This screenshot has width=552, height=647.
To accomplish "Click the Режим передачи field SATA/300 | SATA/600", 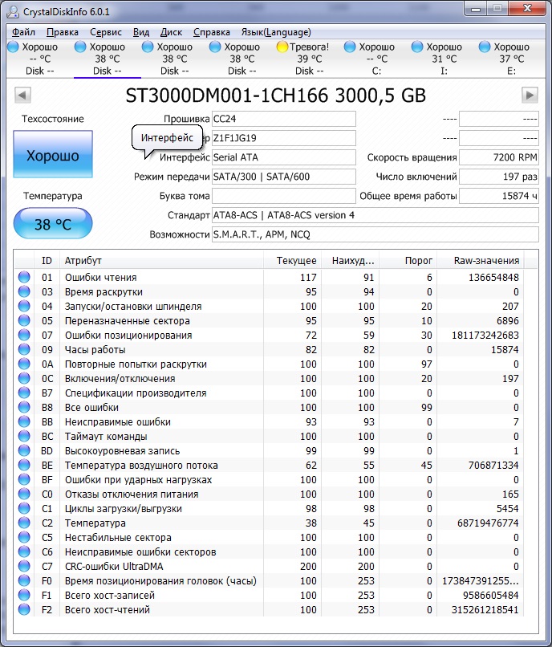I will tap(284, 177).
